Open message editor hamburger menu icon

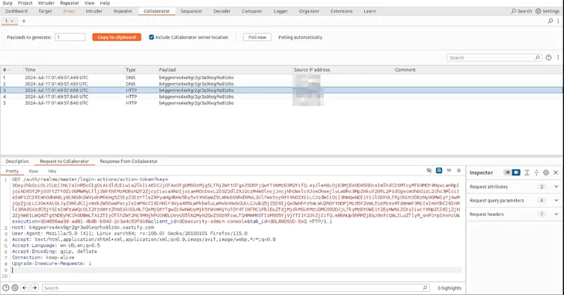(x=459, y=170)
